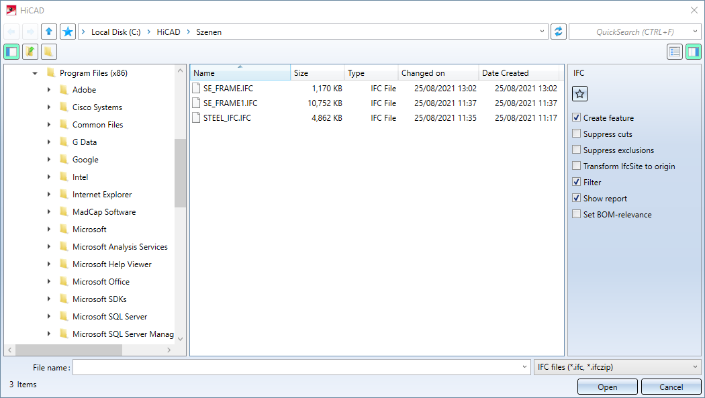705x398 pixels.
Task: Click folder with green arrow icon
Action: click(x=30, y=52)
